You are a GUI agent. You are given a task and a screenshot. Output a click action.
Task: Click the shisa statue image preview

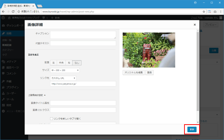point(149,50)
